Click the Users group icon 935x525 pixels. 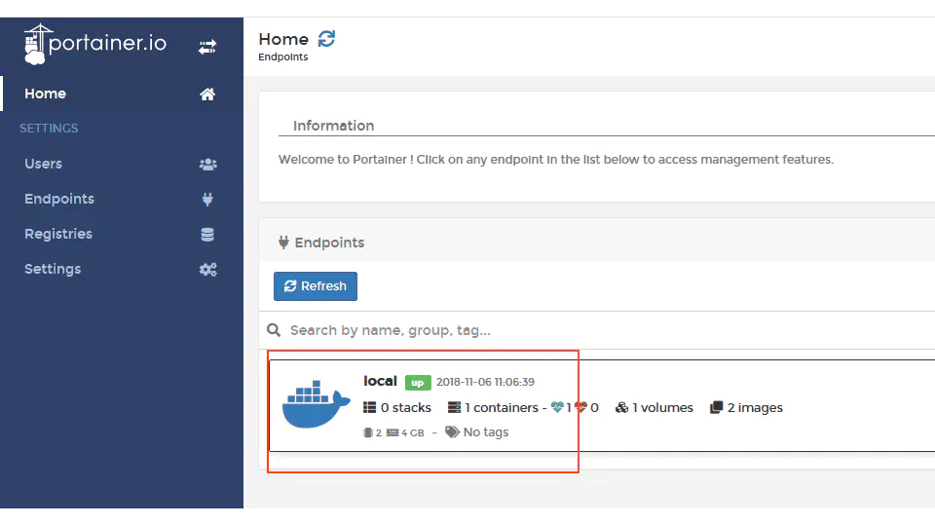point(207,165)
